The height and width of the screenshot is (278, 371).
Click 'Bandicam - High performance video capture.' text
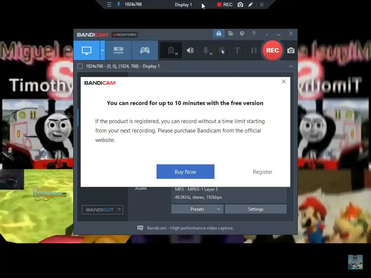pos(190,228)
